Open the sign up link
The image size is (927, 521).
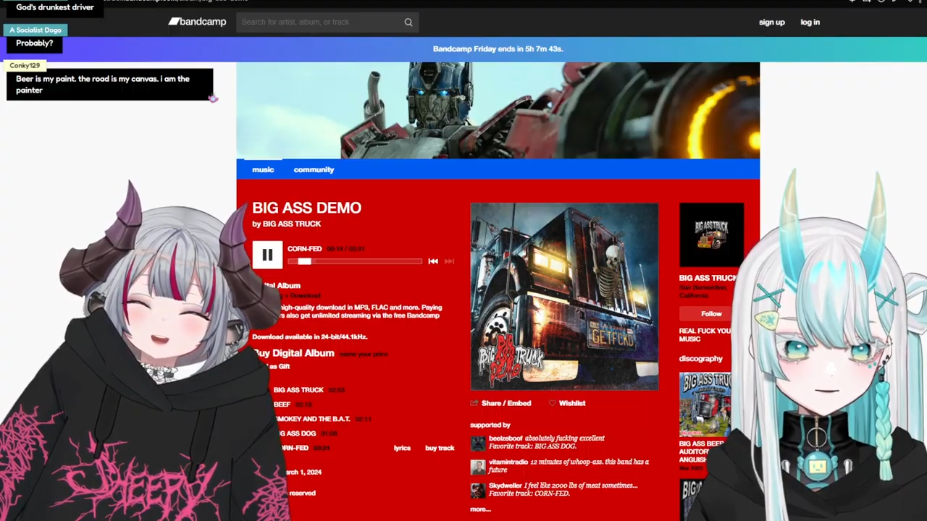pos(771,22)
